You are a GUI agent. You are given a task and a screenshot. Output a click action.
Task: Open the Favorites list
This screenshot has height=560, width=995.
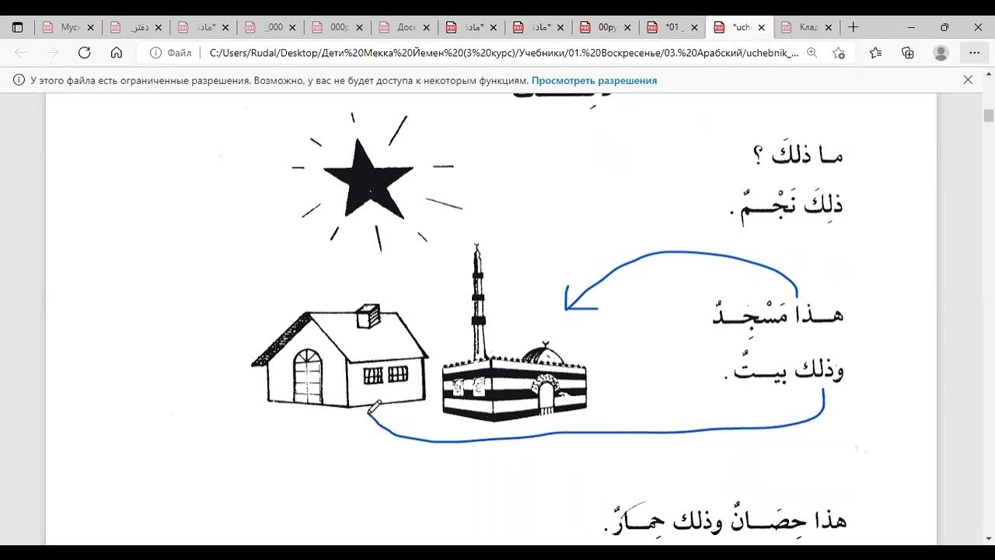pyautogui.click(x=876, y=53)
